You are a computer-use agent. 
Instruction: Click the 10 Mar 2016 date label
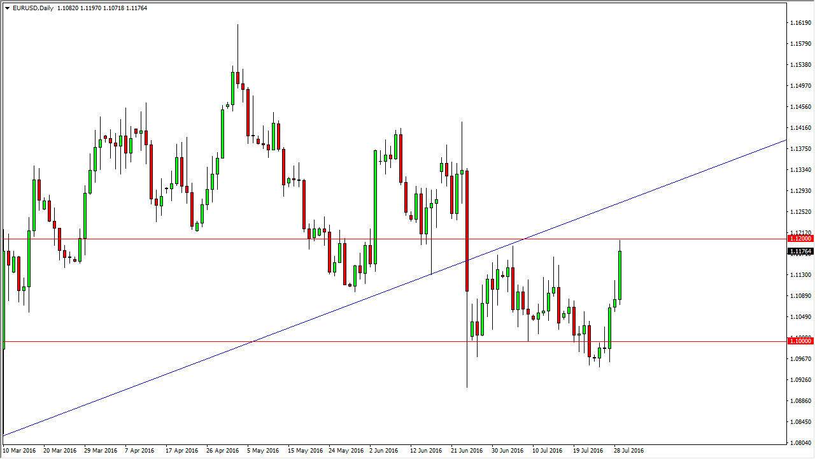click(18, 450)
